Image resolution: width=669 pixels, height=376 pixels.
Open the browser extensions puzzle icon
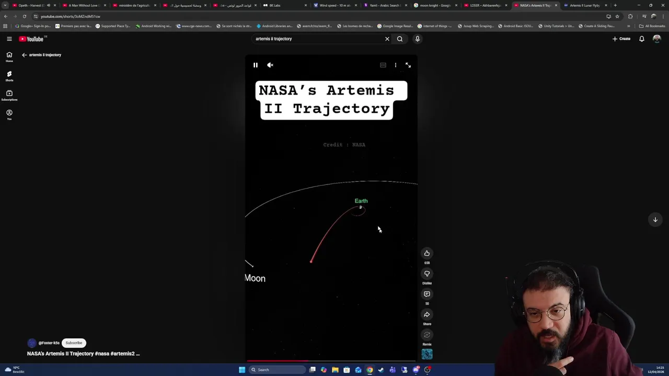(x=630, y=16)
